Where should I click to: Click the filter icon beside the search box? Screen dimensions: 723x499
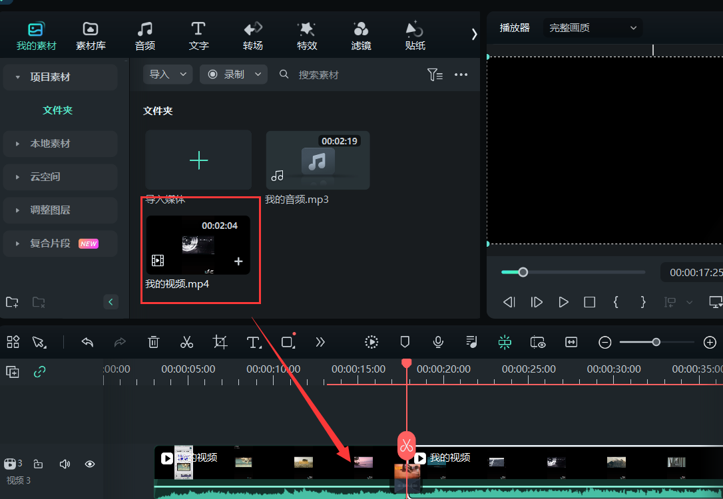click(x=434, y=75)
